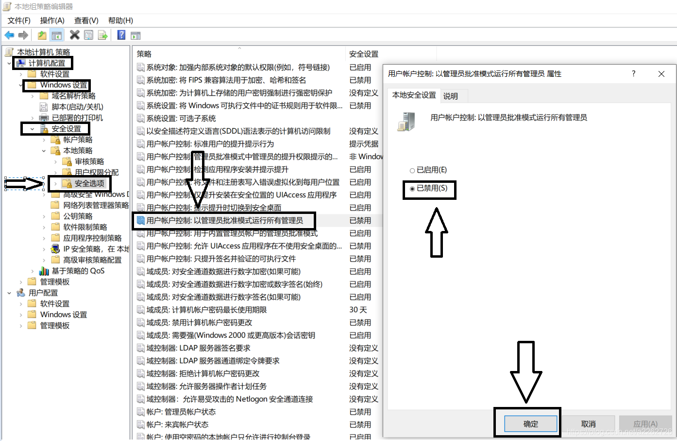Viewport: 677px width, 441px height.
Task: Click icon of 域控制器: LDAP 服务器签名要求
Action: point(140,348)
